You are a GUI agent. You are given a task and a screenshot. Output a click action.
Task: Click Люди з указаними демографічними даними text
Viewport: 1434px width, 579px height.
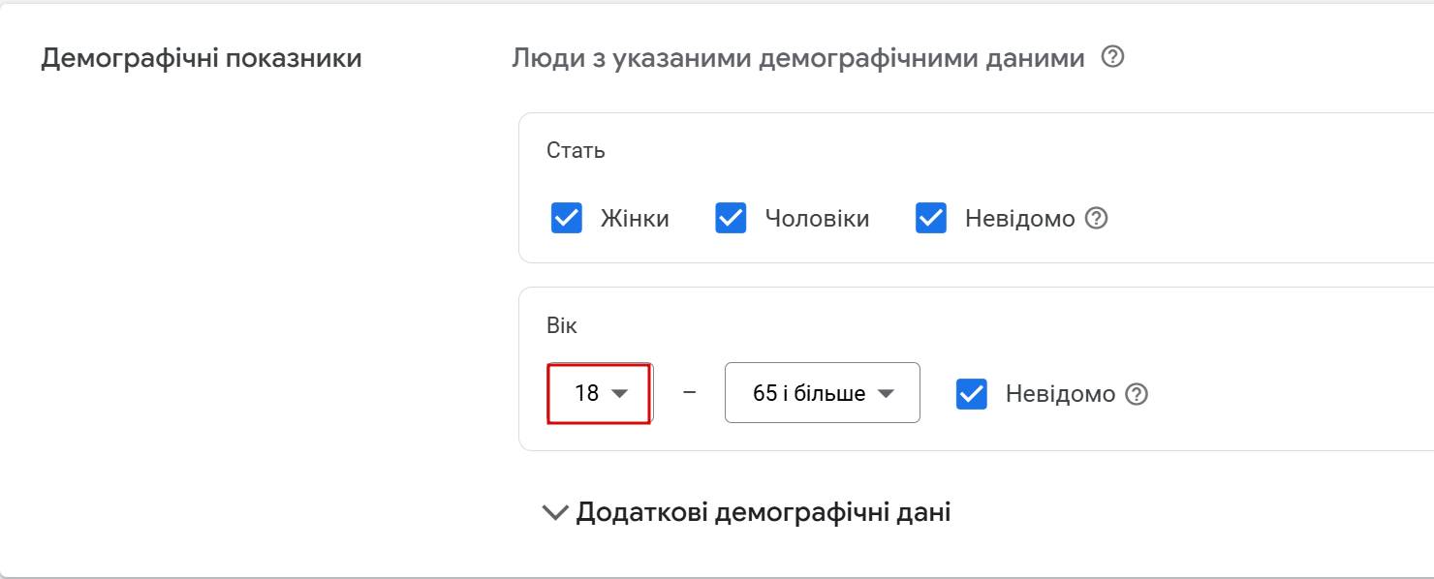coord(797,58)
